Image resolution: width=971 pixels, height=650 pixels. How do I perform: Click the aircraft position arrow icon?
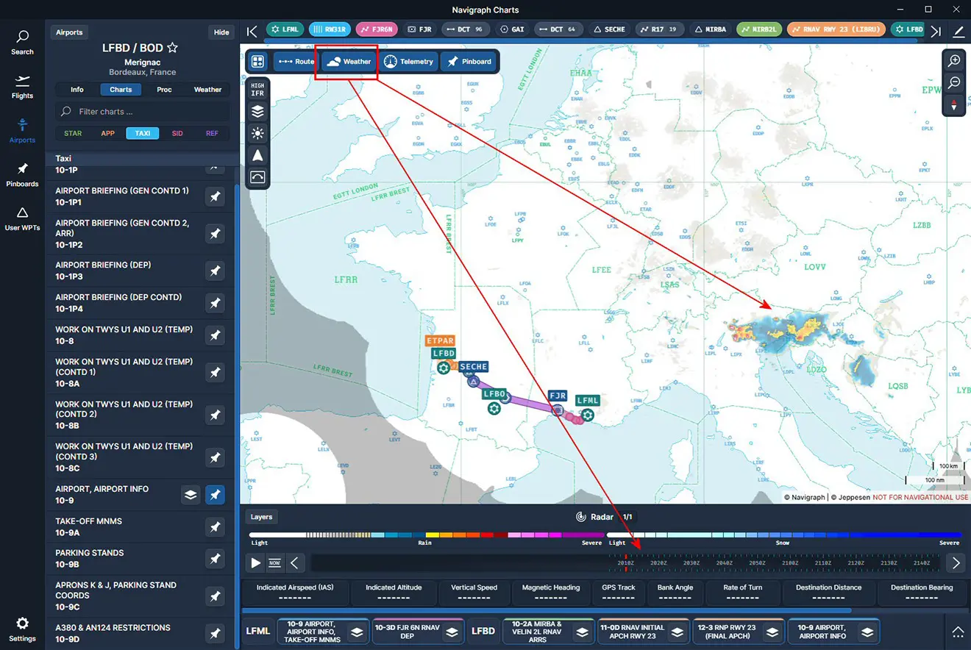(x=257, y=155)
